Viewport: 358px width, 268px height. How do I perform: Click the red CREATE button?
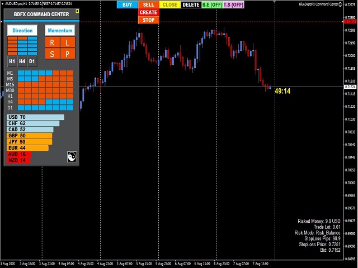[148, 12]
